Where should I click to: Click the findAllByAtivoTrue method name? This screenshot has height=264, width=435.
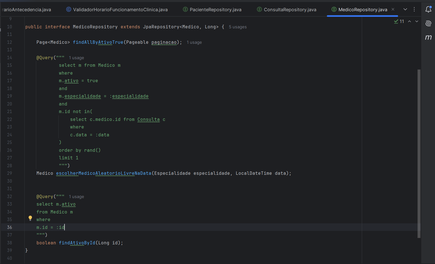coord(98,42)
